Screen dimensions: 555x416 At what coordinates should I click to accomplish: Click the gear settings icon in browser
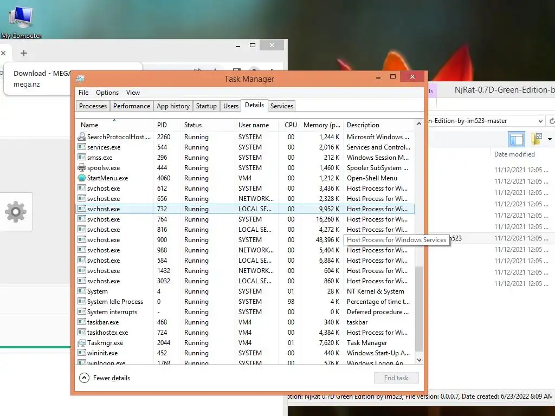pos(16,212)
